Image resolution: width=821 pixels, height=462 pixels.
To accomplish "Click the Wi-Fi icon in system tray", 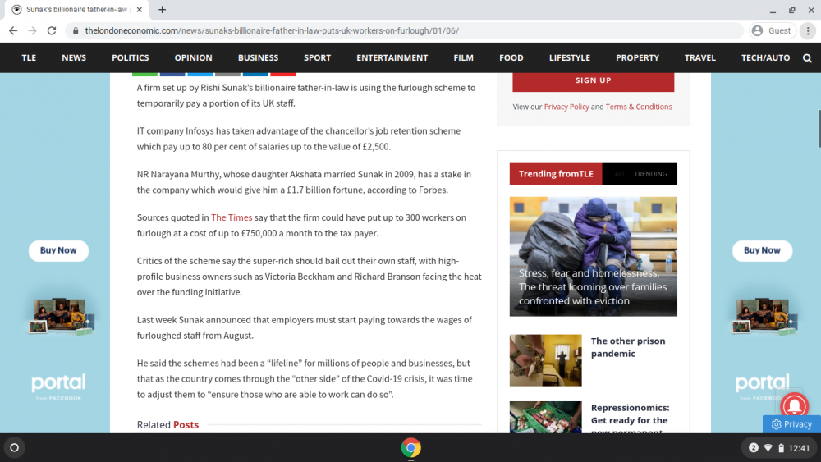I will (768, 448).
